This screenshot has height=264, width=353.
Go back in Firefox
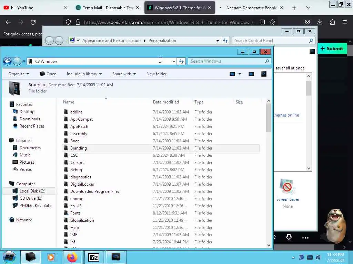8,22
